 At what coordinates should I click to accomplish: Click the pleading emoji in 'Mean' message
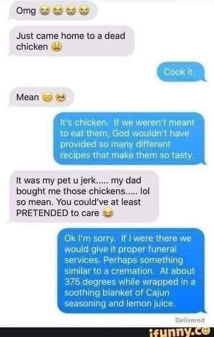[x=61, y=97]
